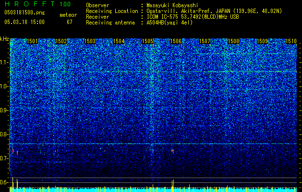Click observer name Masayuki Kobayashi
This screenshot has height=192, width=302.
(172, 5)
